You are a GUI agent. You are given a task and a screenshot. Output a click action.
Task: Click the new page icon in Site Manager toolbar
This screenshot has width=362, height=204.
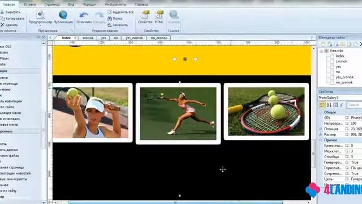point(323,44)
